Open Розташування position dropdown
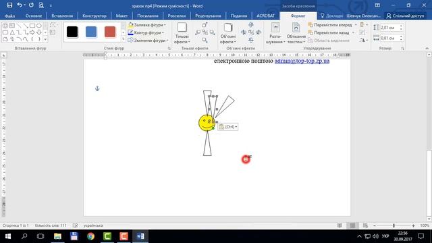 click(275, 33)
